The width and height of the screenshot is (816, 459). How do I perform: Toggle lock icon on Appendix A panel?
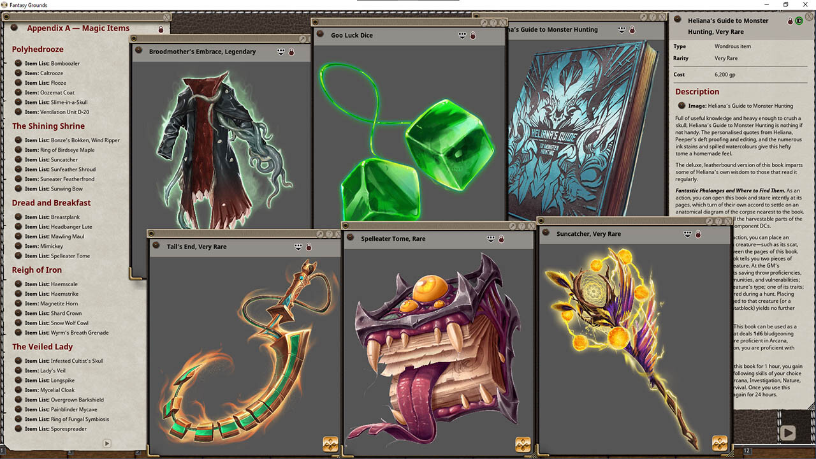pyautogui.click(x=161, y=29)
